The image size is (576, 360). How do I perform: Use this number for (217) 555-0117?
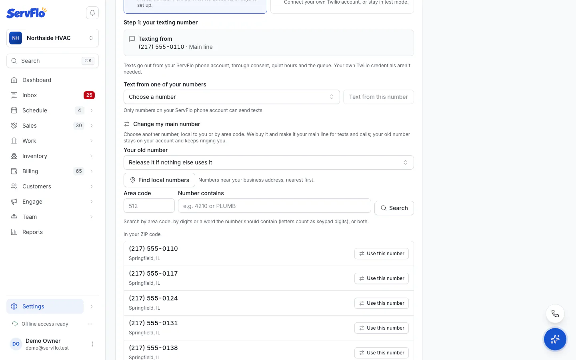[382, 278]
